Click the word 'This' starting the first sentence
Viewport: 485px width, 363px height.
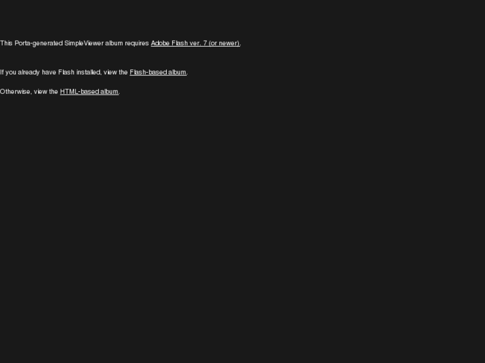[6, 43]
